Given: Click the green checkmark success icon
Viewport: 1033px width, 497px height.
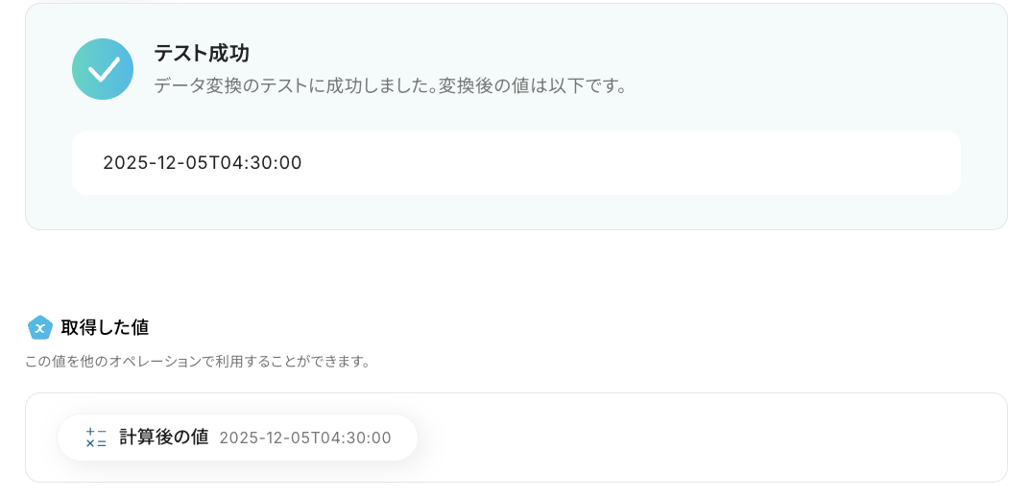Looking at the screenshot, I should coord(103,69).
